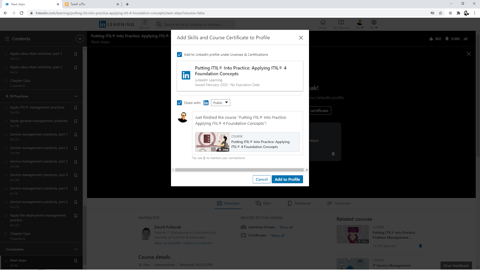Bookmark Apply ITIL management practices
Image resolution: width=480 pixels, height=270 pixels.
click(76, 108)
